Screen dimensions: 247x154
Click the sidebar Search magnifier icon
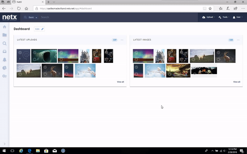5,43
